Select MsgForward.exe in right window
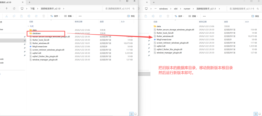 click(162, 40)
